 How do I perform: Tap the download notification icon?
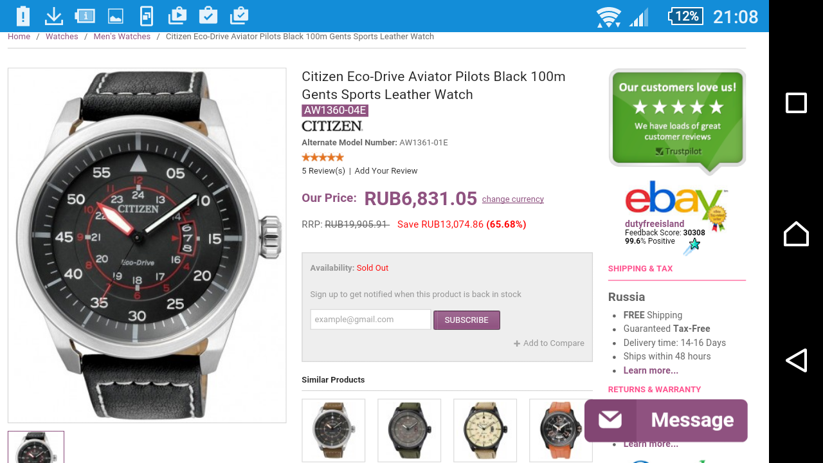tap(54, 15)
